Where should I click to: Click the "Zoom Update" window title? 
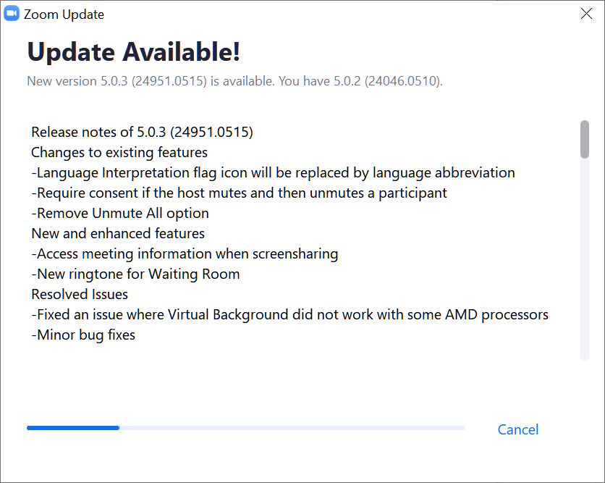coord(64,14)
